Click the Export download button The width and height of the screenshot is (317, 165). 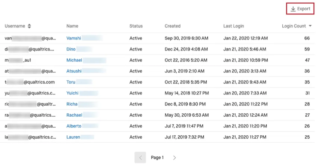point(300,9)
